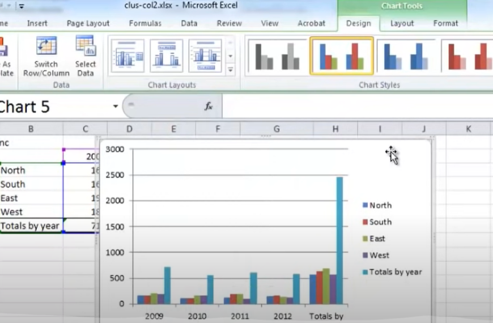Select column B header

[31, 129]
